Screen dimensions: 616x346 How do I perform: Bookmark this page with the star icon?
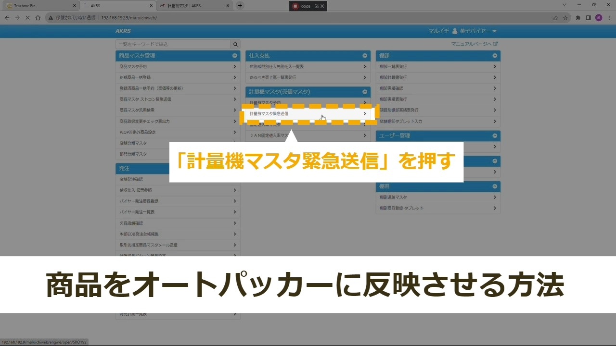pos(565,18)
